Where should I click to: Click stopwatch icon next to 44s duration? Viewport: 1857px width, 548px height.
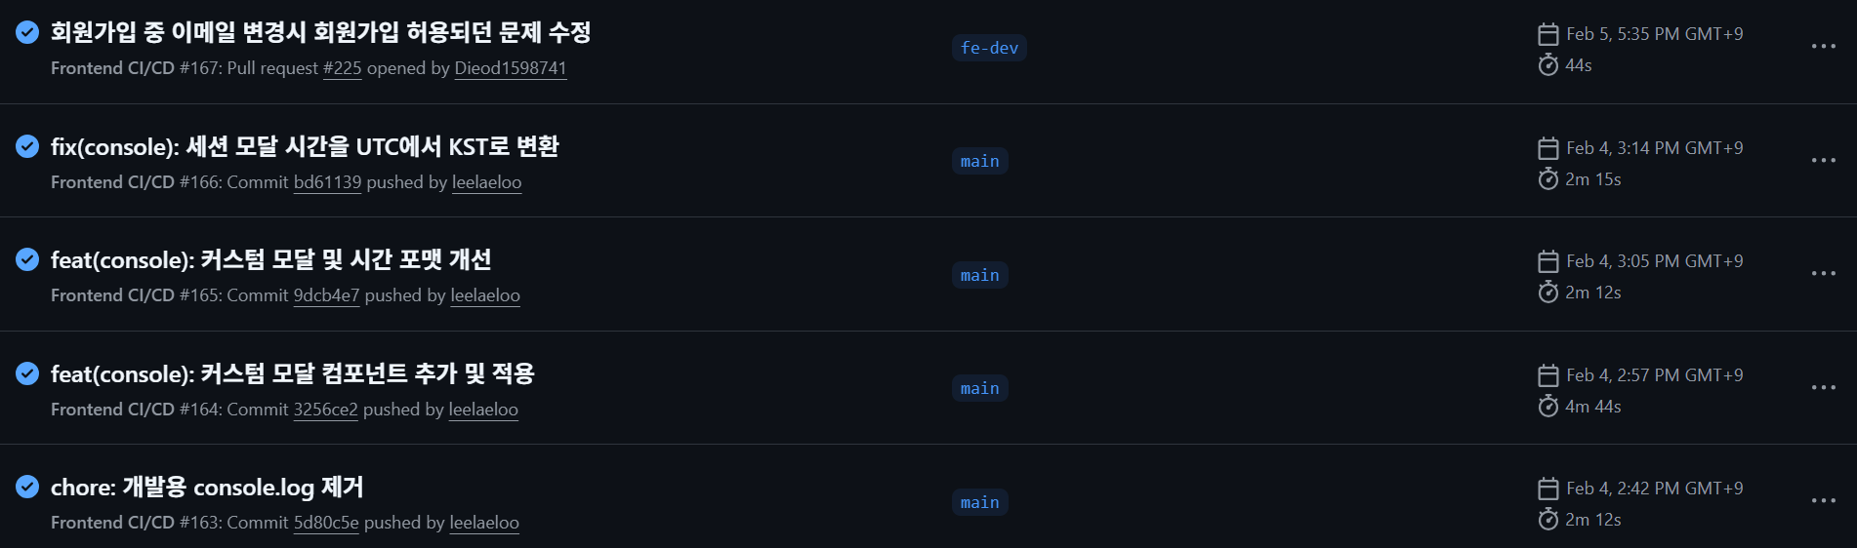pos(1547,65)
